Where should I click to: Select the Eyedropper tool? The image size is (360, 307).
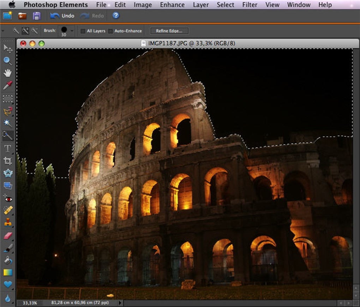[7, 85]
